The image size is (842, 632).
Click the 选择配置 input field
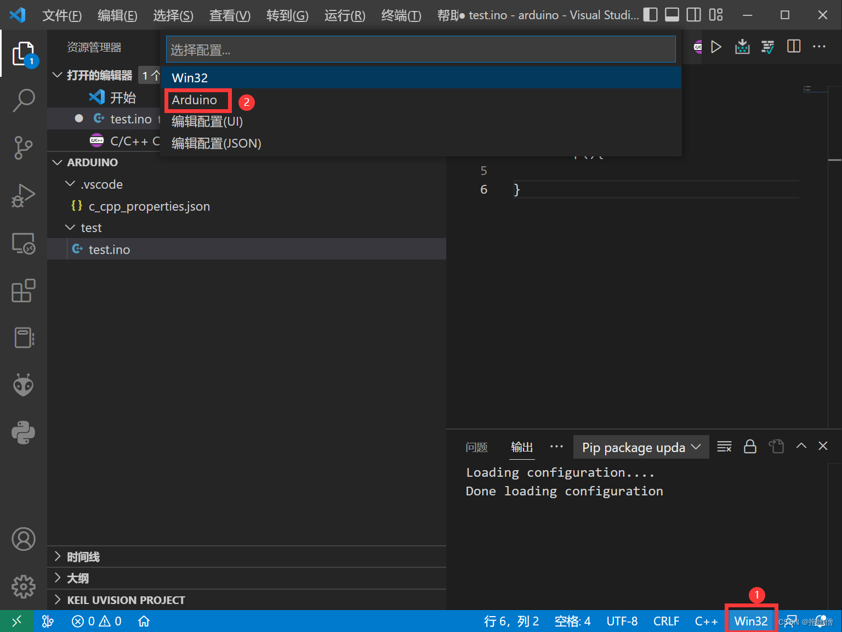click(421, 49)
